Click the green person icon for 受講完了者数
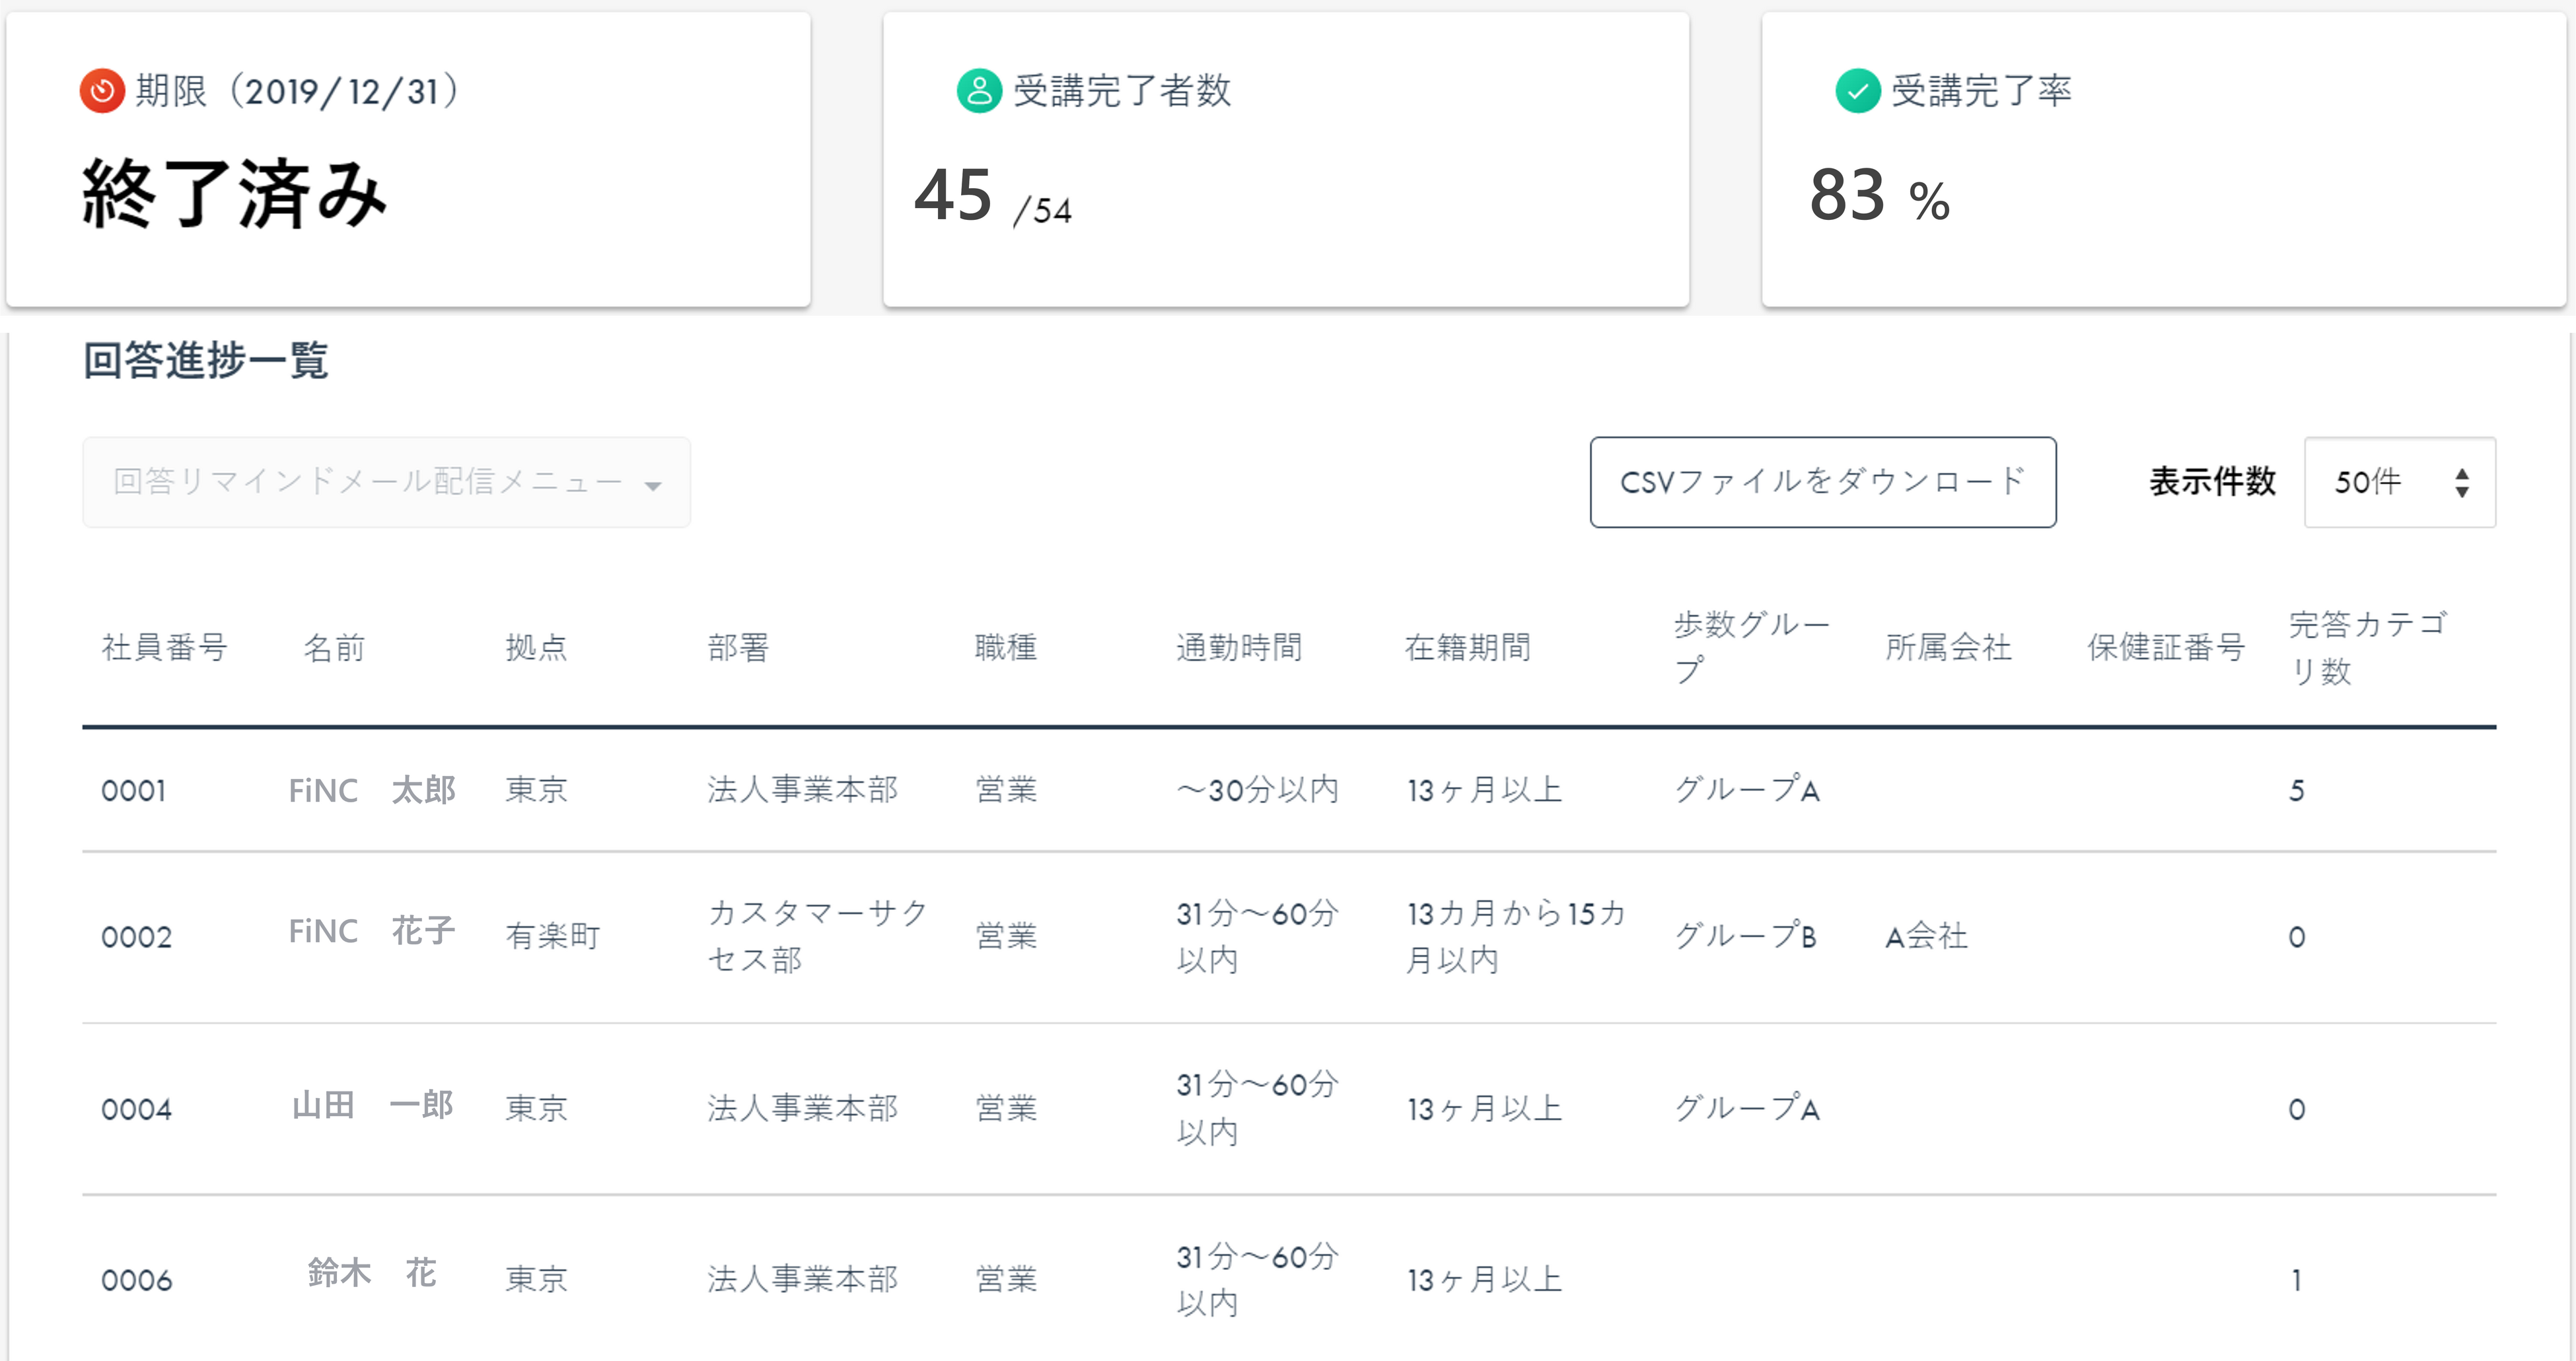 979,91
